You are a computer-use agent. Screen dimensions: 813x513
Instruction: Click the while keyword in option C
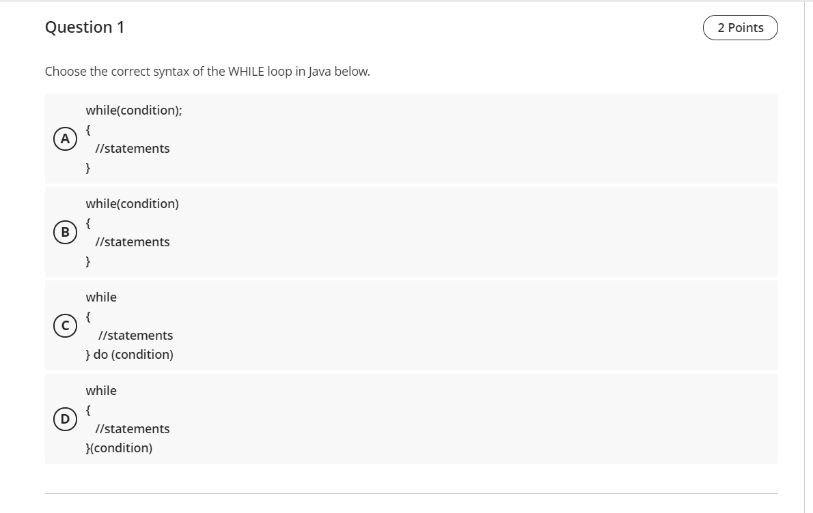(100, 297)
